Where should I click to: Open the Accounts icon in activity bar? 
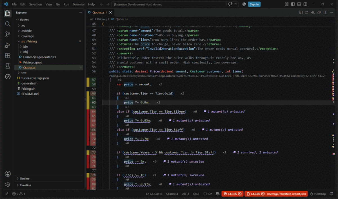8,174
